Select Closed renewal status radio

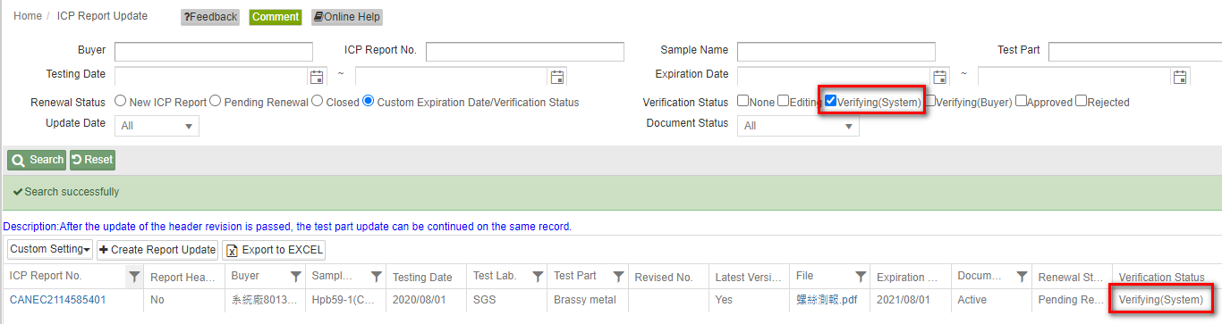pyautogui.click(x=318, y=102)
